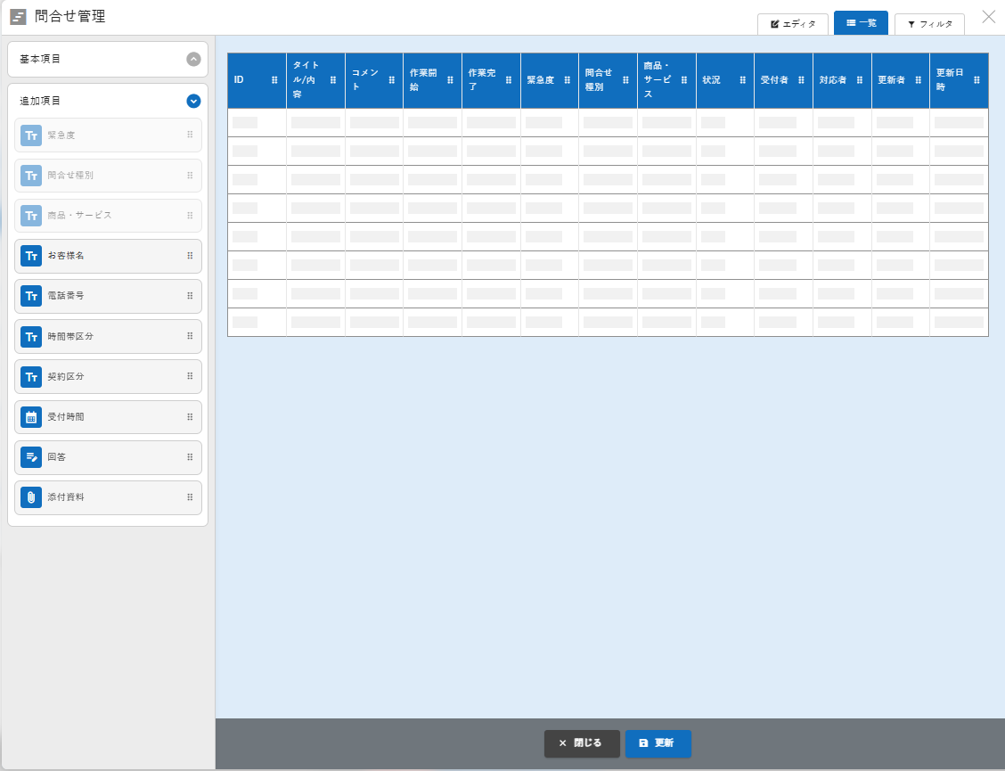Select the greyed-out 問合せ種別 field item
The width and height of the screenshot is (1005, 771).
coord(108,176)
